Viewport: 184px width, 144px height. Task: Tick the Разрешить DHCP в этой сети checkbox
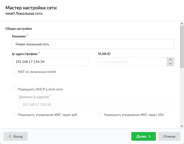(14, 89)
